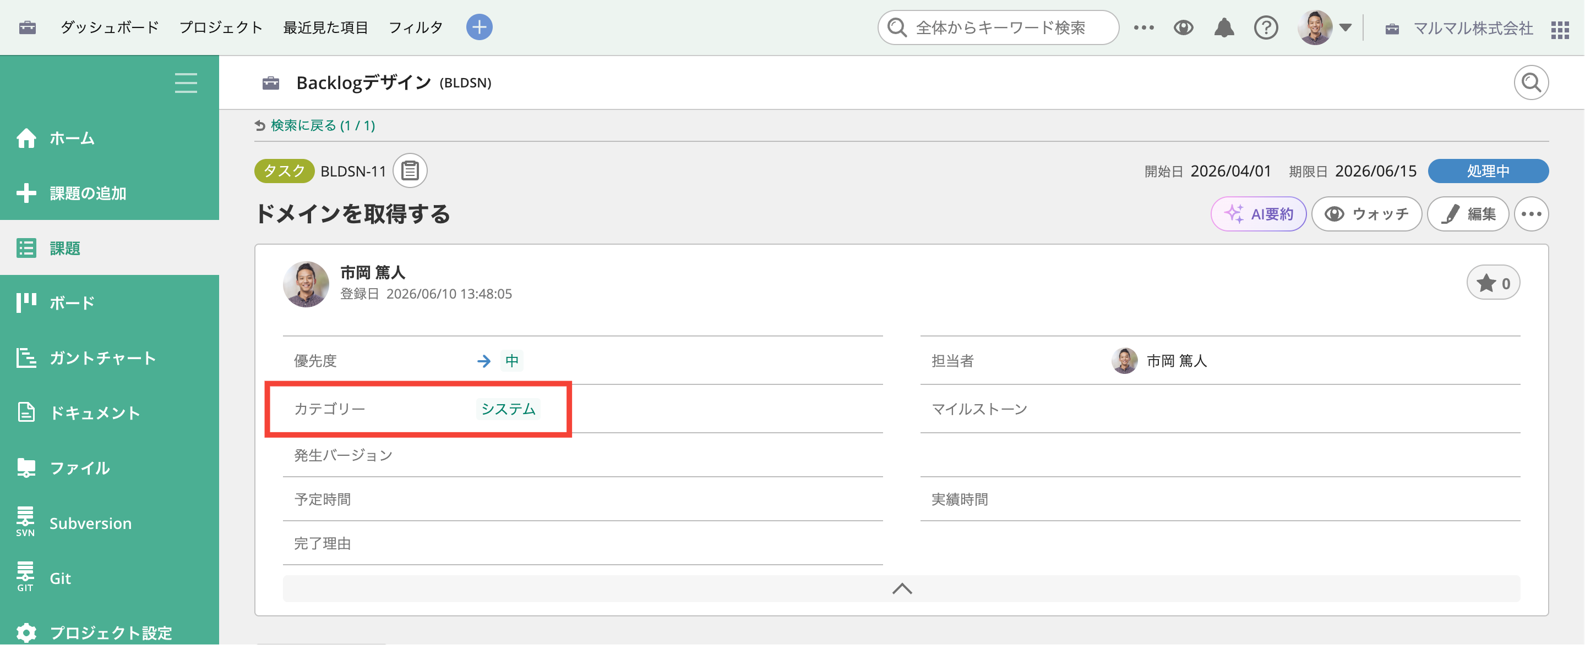Viewport: 1585px width, 645px height.
Task: Open 課題 in the sidebar
Action: click(110, 247)
